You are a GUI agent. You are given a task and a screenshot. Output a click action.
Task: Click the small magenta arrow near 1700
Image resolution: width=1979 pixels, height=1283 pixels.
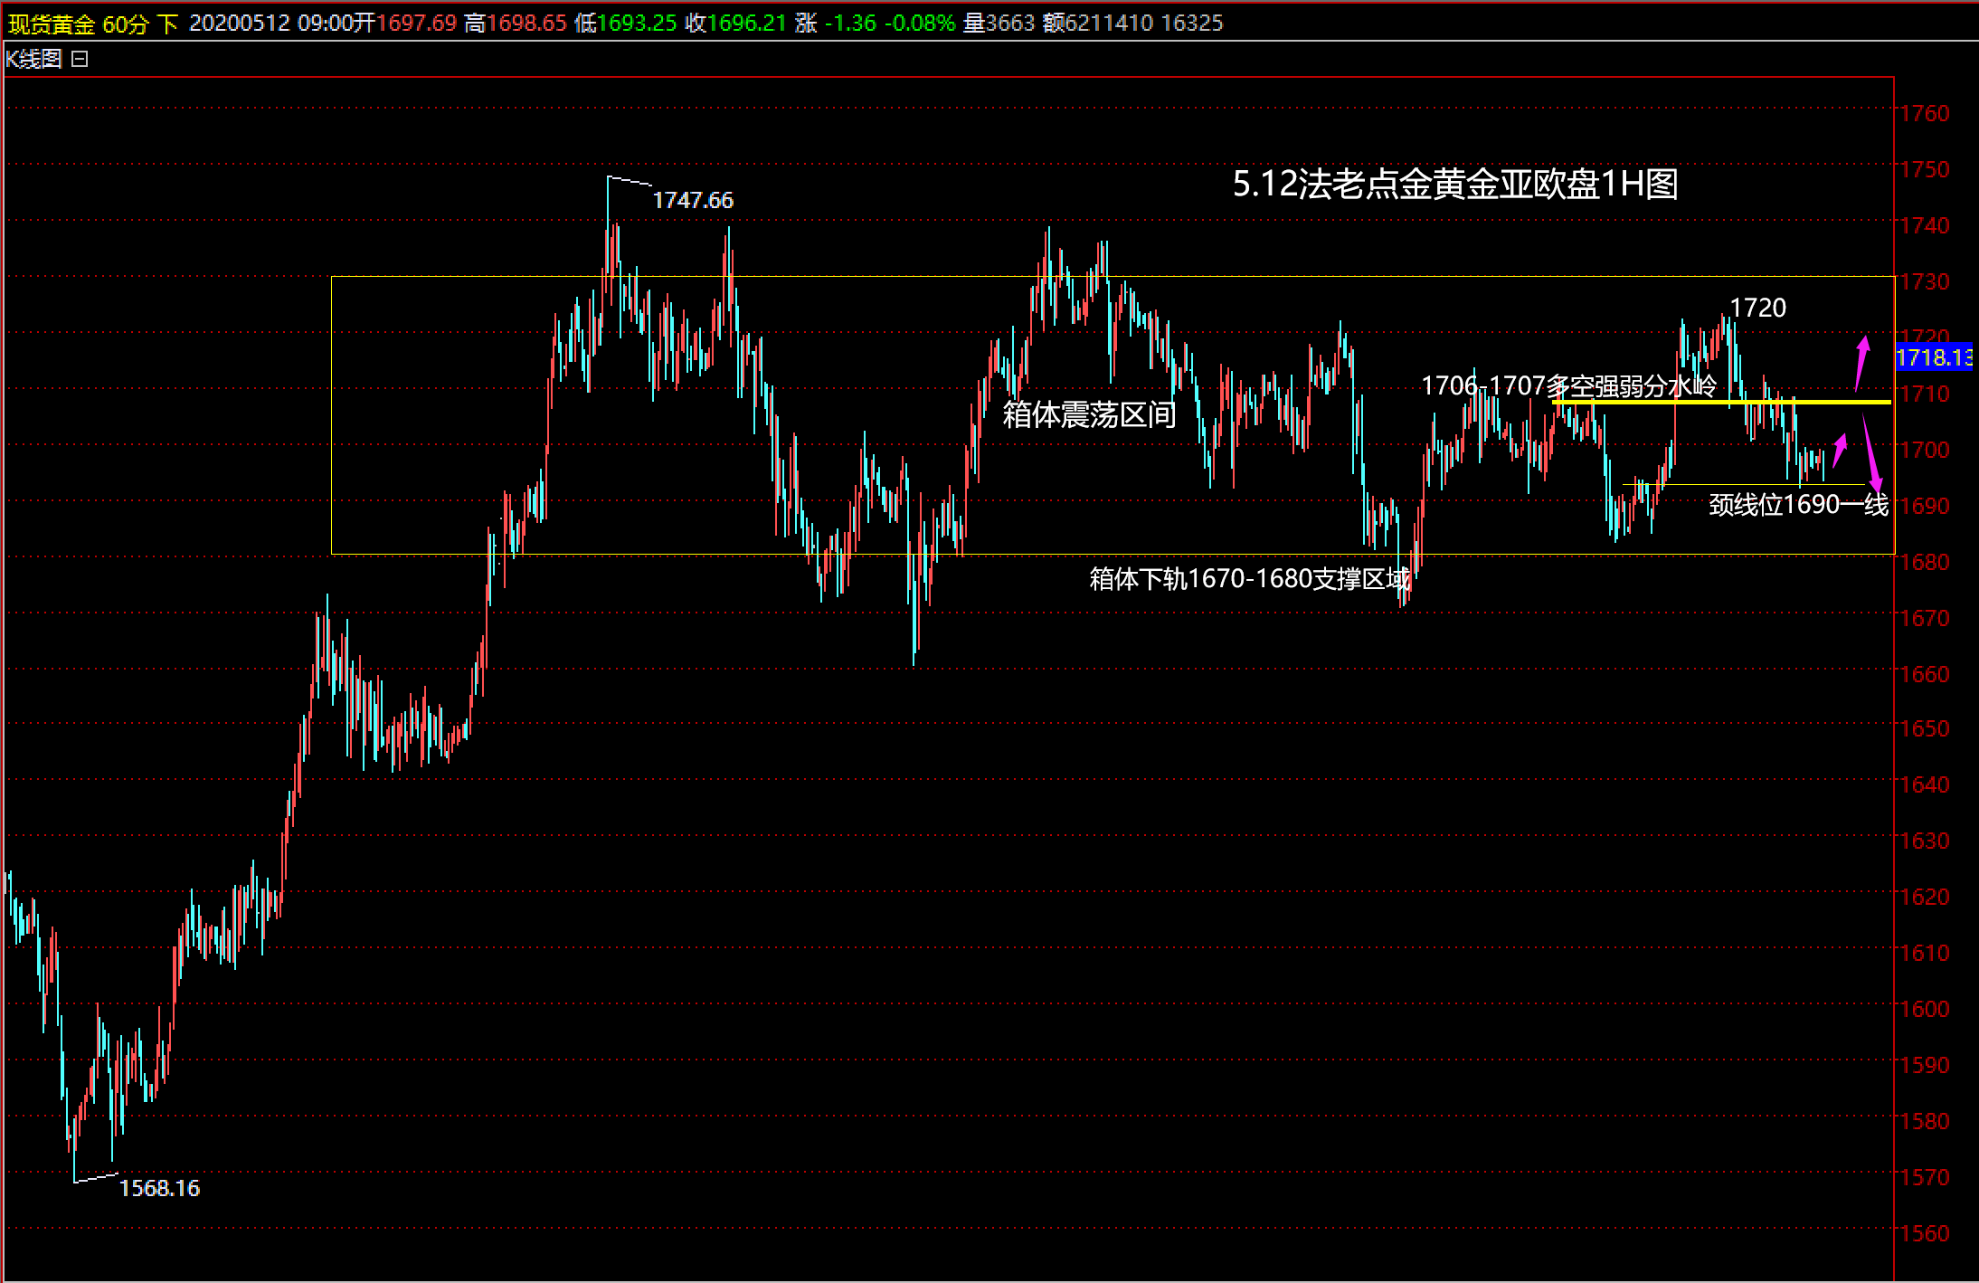(1839, 450)
